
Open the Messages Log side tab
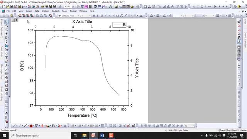(x=2, y=71)
